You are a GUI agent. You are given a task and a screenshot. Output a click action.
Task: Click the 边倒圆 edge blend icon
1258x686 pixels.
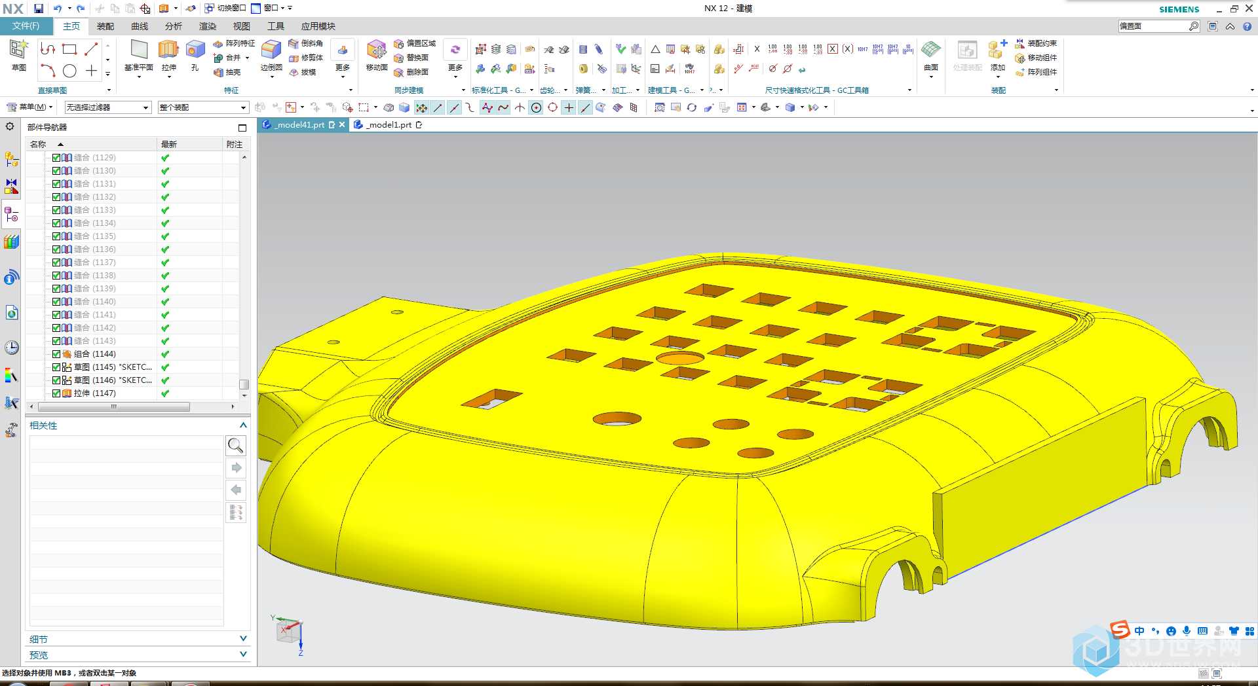pyautogui.click(x=271, y=50)
